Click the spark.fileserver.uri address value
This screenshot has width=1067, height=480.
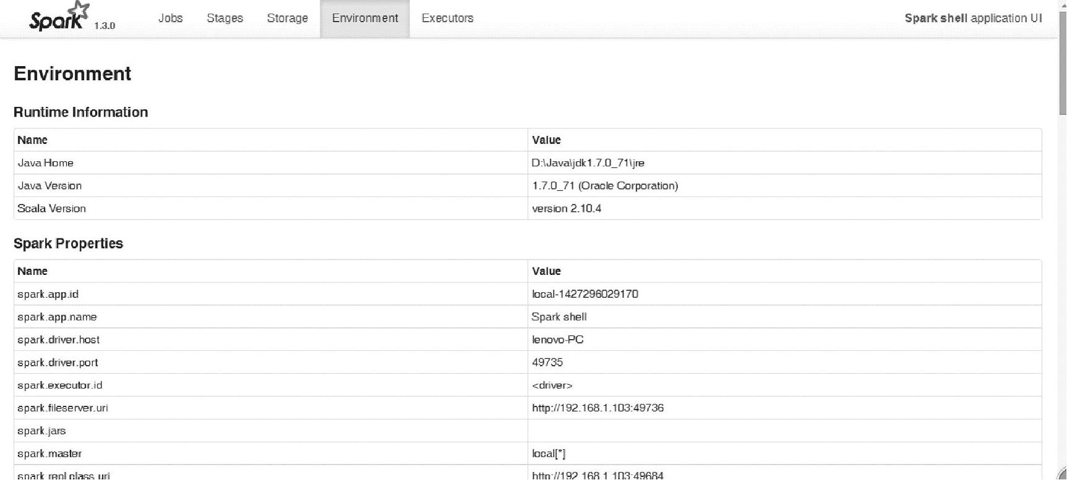(x=598, y=408)
